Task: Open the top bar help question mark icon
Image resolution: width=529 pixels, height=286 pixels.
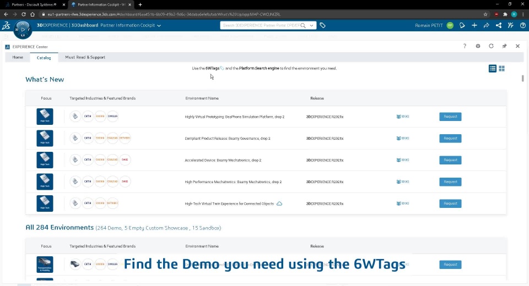Action: [x=523, y=25]
